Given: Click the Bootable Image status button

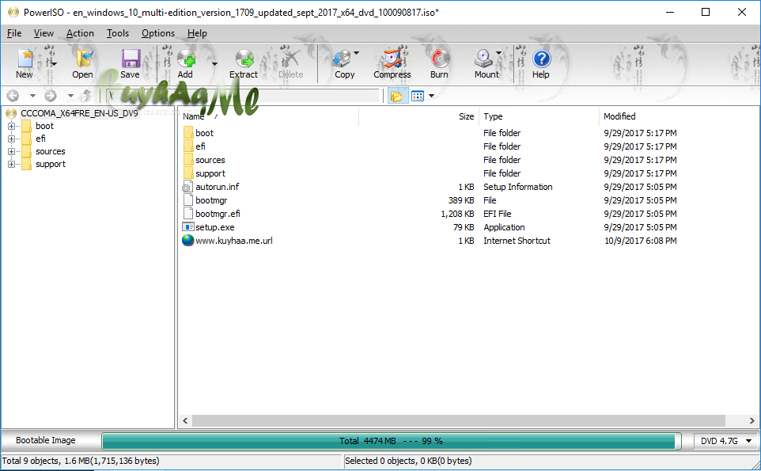Looking at the screenshot, I should coord(46,440).
